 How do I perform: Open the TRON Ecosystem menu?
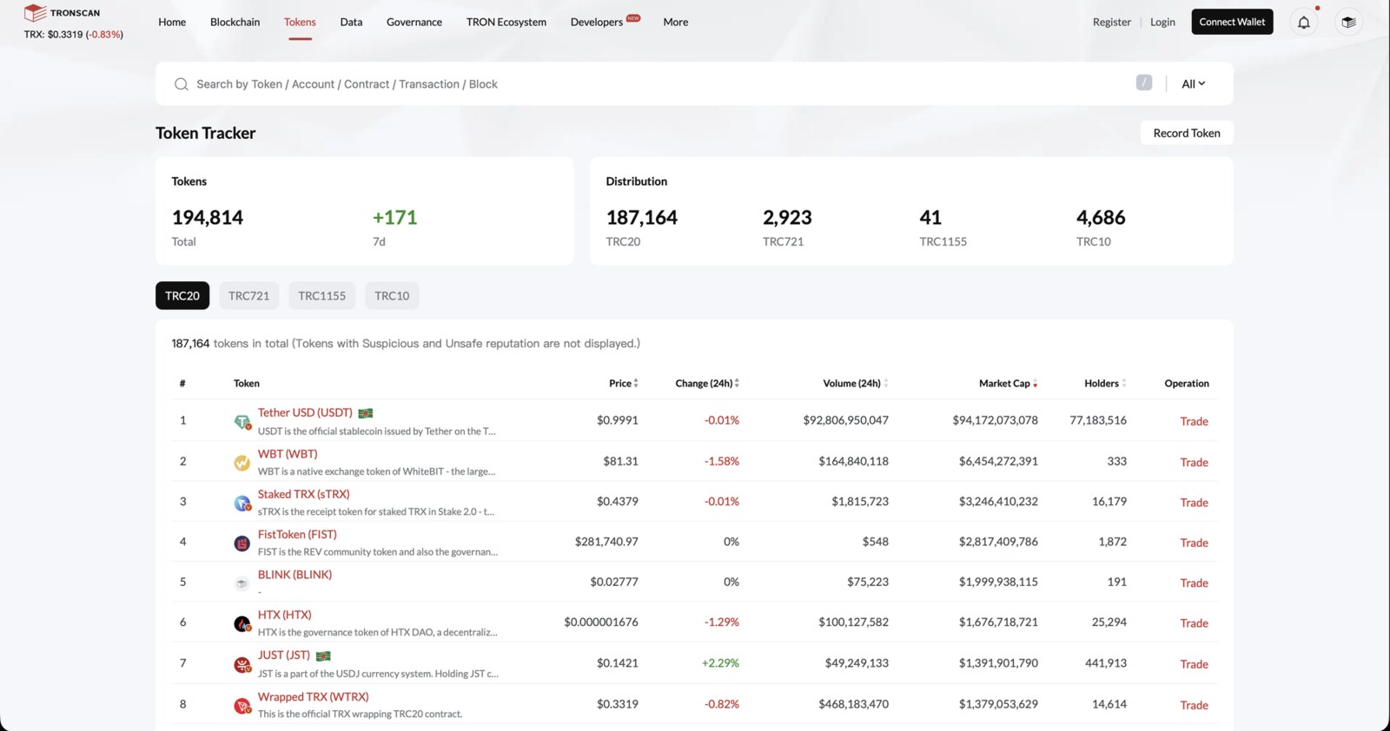point(506,22)
